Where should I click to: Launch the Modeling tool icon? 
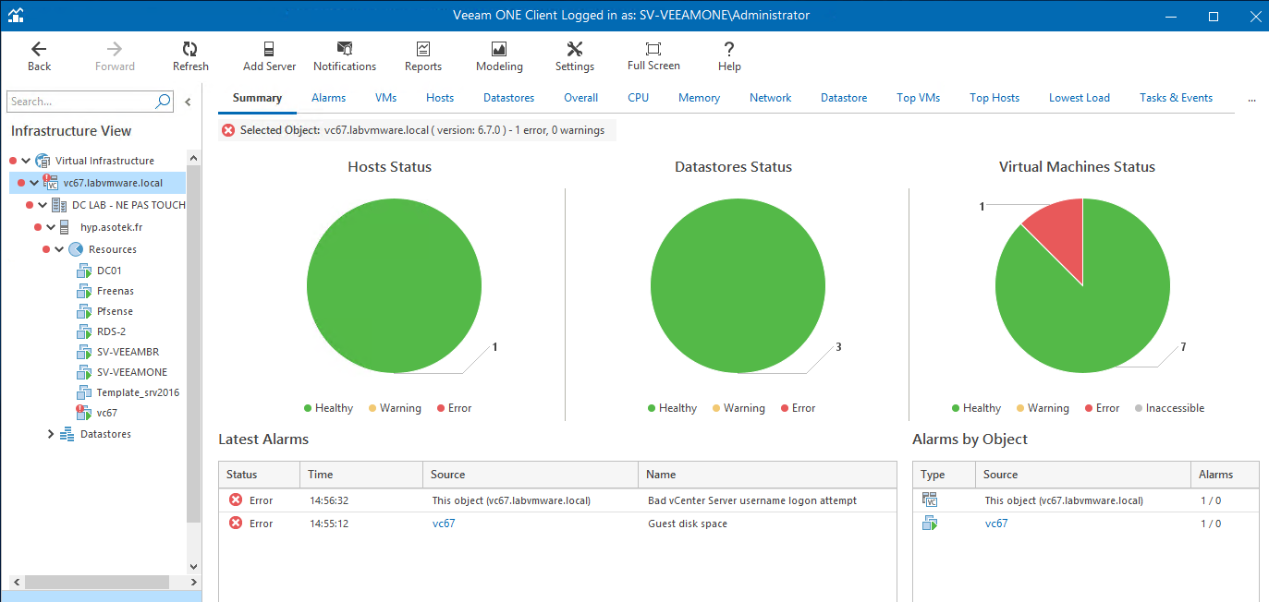(499, 49)
